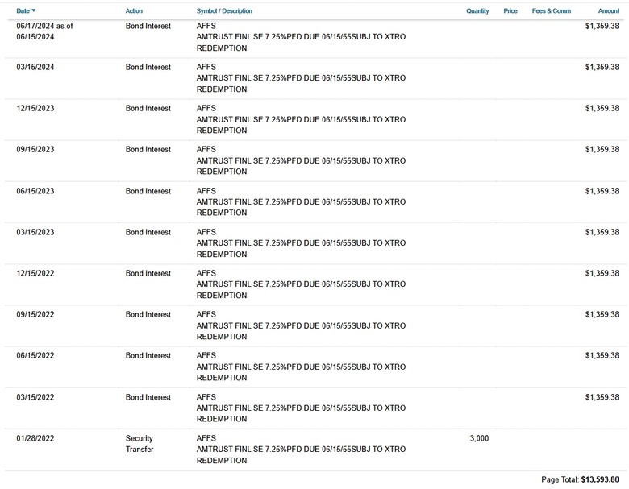Image resolution: width=629 pixels, height=489 pixels.
Task: Click the 06/15/2022 Bond Interest entry
Action: pos(148,355)
